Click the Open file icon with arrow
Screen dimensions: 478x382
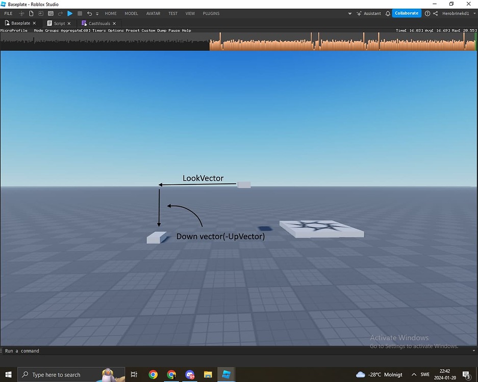pyautogui.click(x=41, y=13)
